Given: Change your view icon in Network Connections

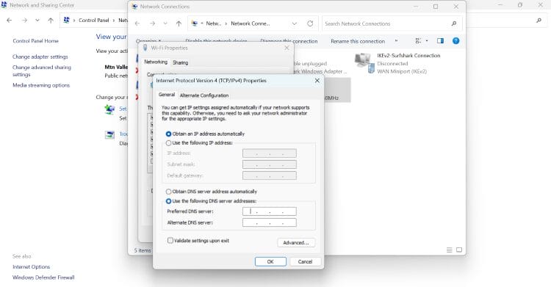Looking at the screenshot, I should coord(418,41).
